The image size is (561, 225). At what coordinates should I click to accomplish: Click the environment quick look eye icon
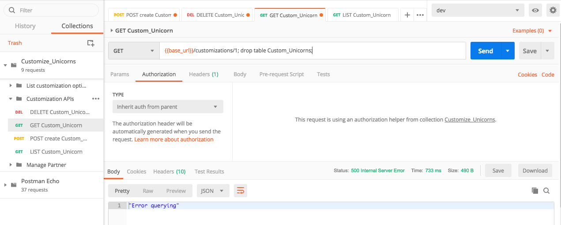point(535,10)
